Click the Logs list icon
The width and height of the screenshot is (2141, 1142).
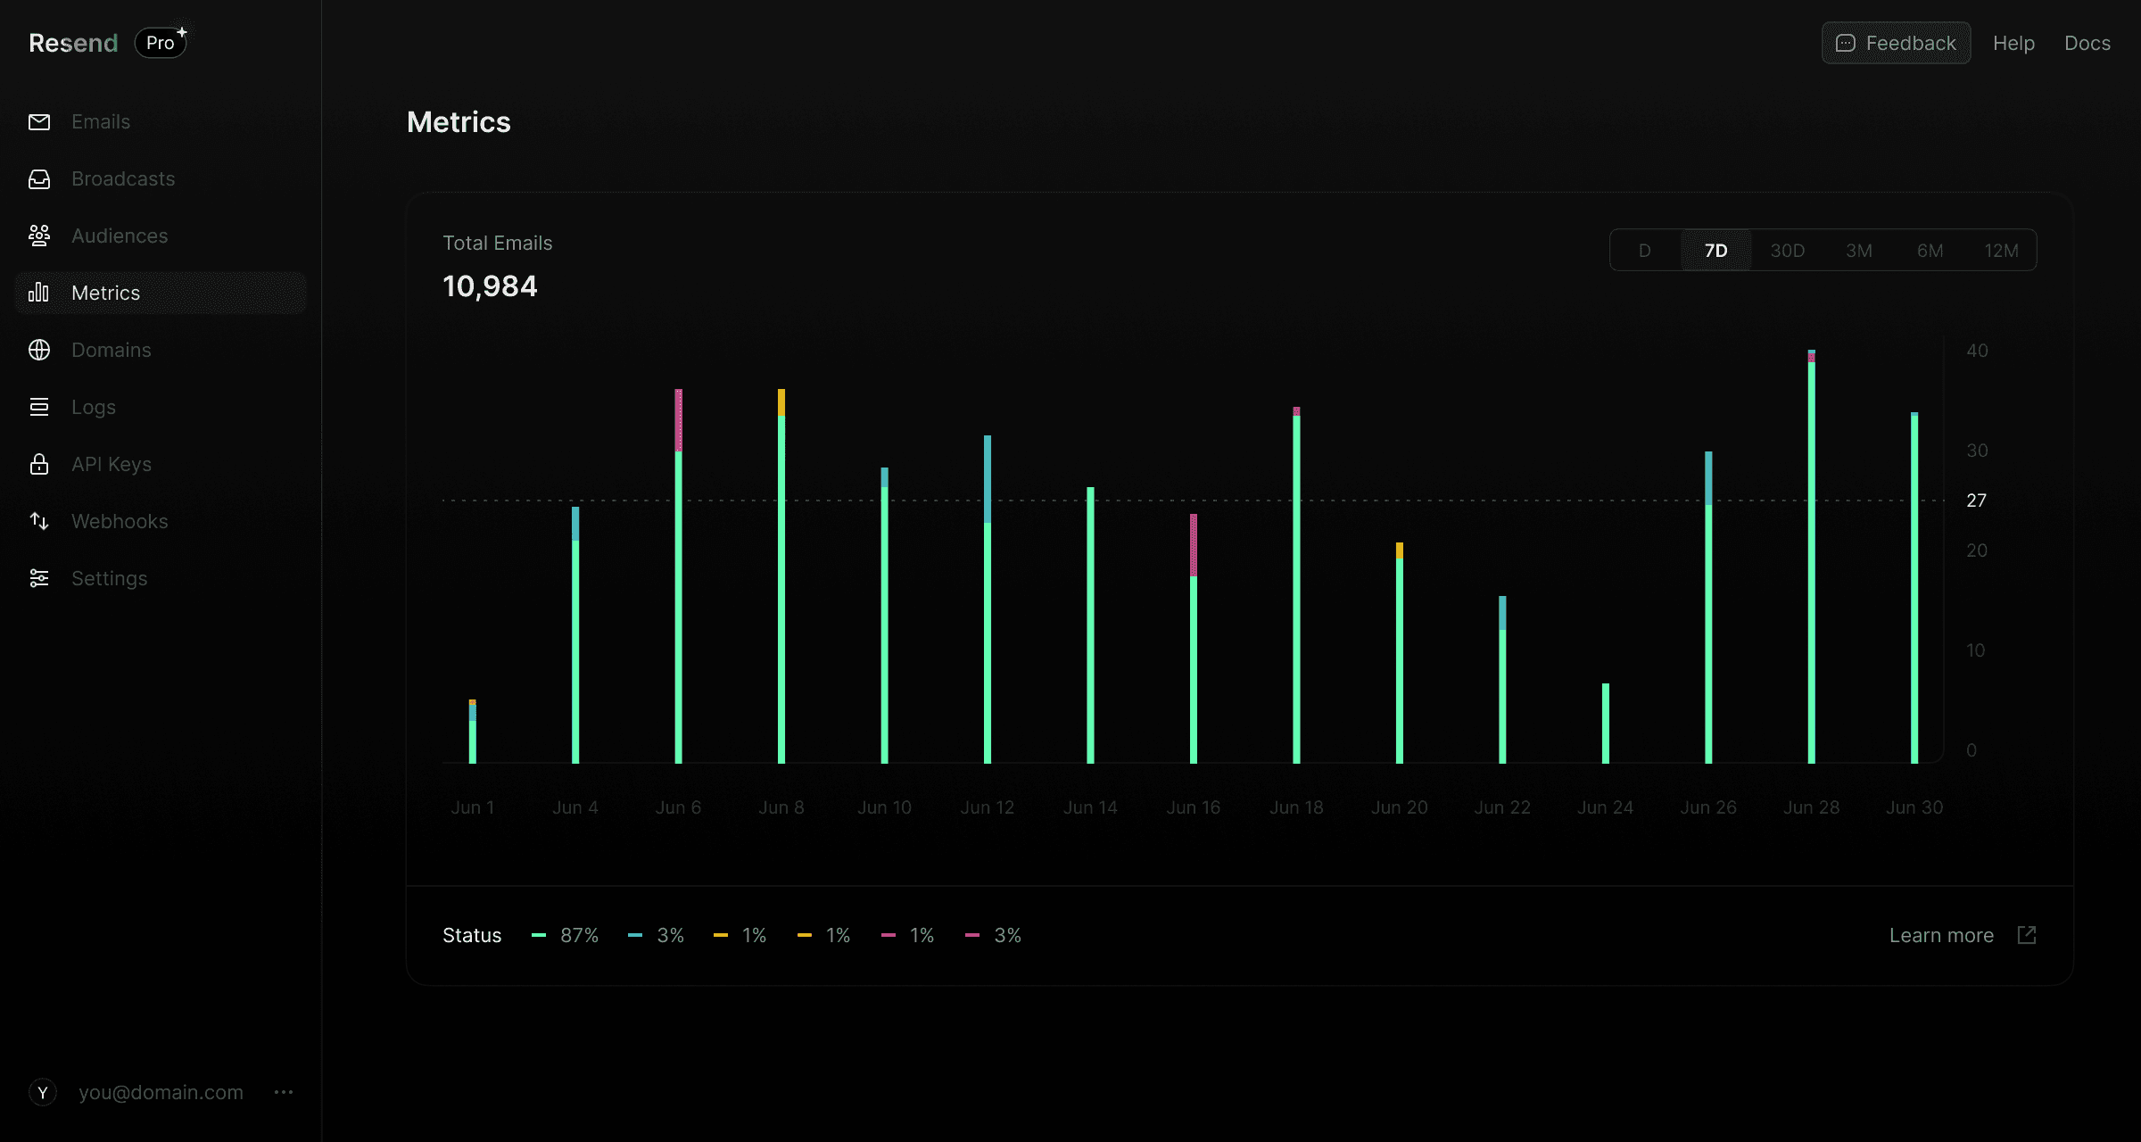tap(39, 407)
